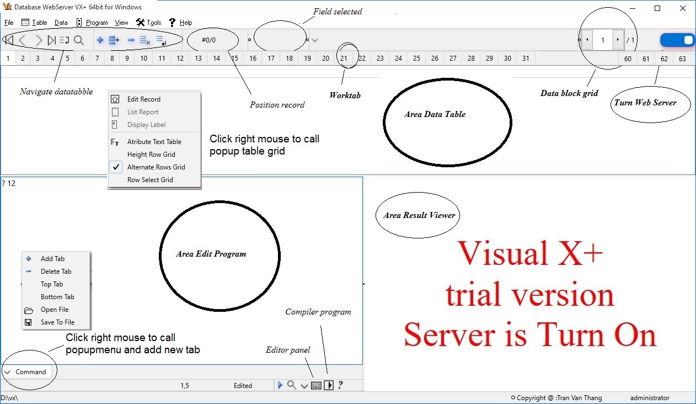Select Row Select Grid option
Screen dimensions: 696x404
click(x=150, y=180)
